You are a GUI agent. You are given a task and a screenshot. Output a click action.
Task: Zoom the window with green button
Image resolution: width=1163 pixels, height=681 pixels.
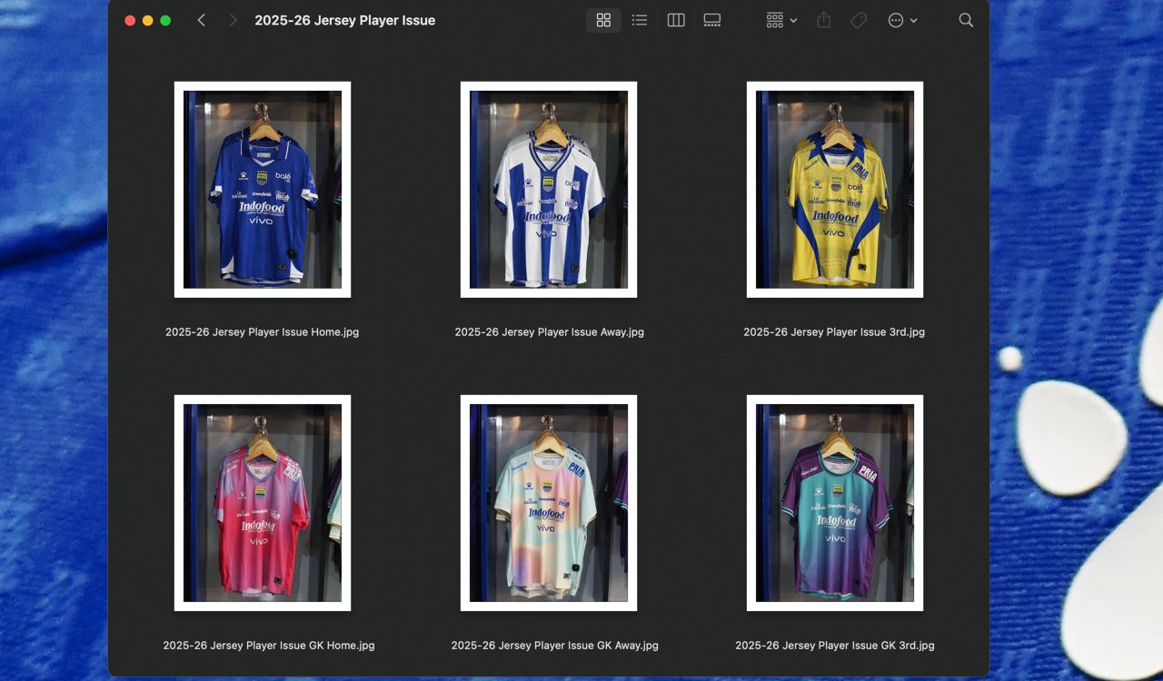[165, 20]
